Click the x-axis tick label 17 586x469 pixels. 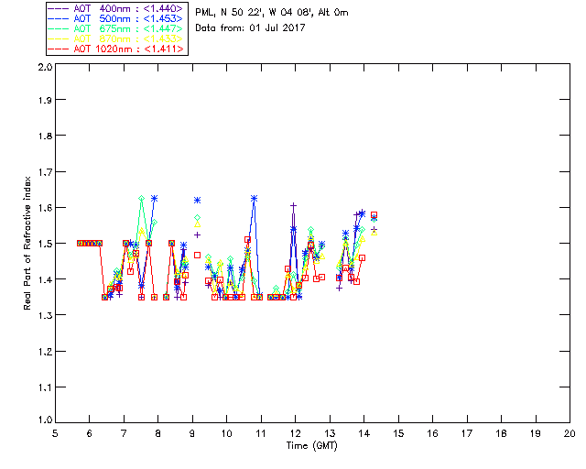tap(467, 433)
